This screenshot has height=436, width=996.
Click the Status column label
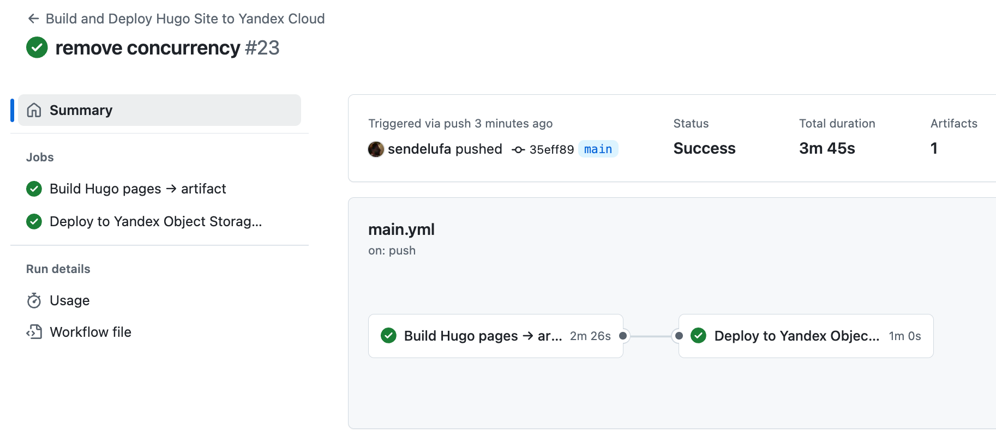tap(691, 124)
